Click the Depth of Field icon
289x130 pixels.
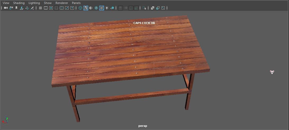click(136, 8)
